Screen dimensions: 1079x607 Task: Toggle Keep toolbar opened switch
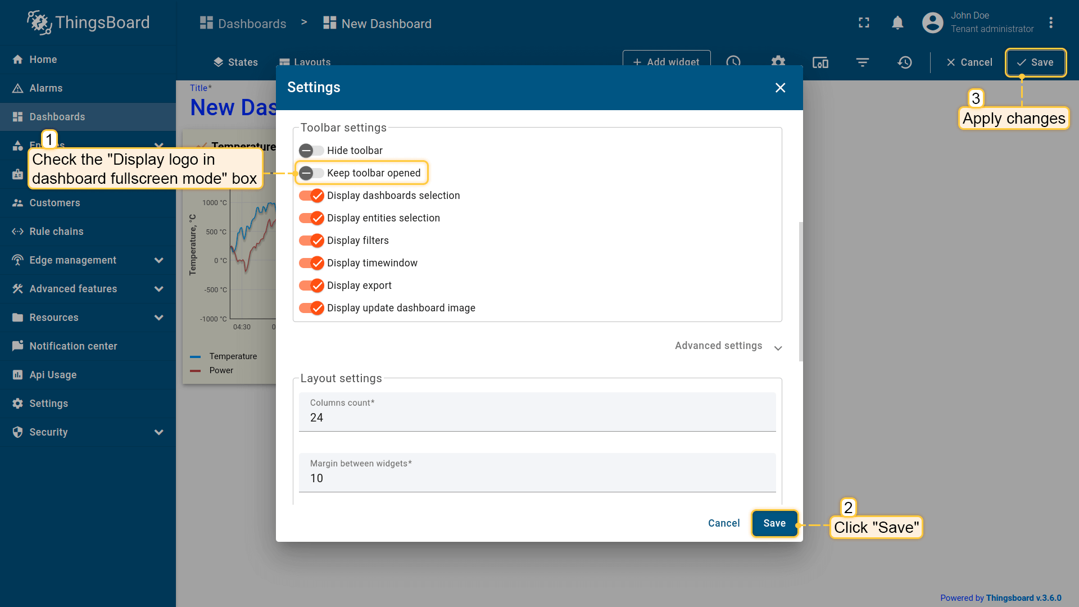311,173
